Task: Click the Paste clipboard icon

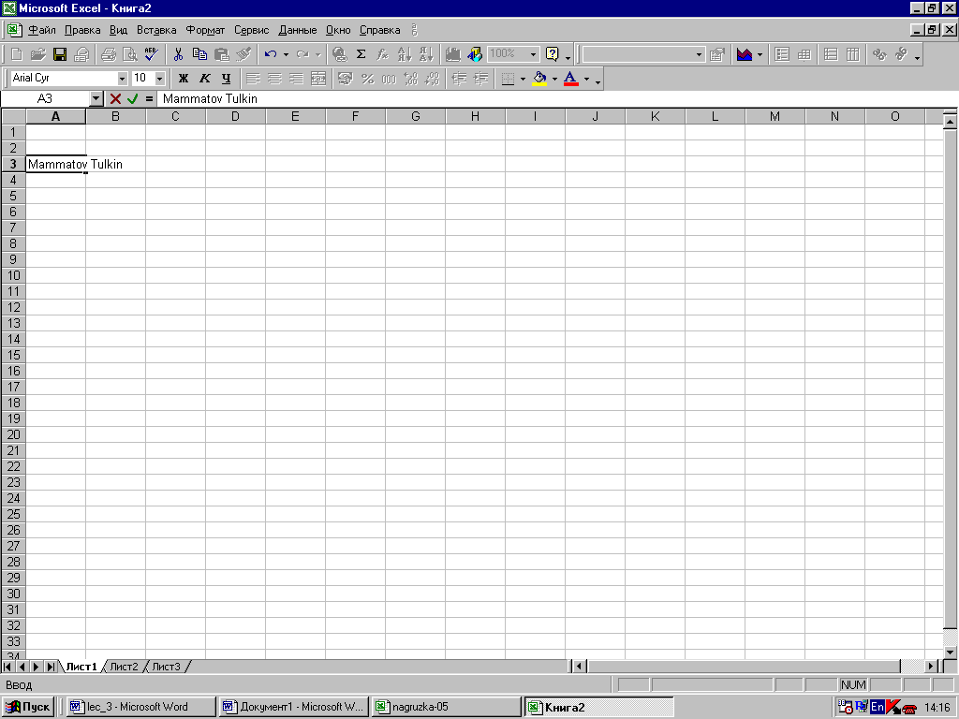Action: click(x=221, y=54)
